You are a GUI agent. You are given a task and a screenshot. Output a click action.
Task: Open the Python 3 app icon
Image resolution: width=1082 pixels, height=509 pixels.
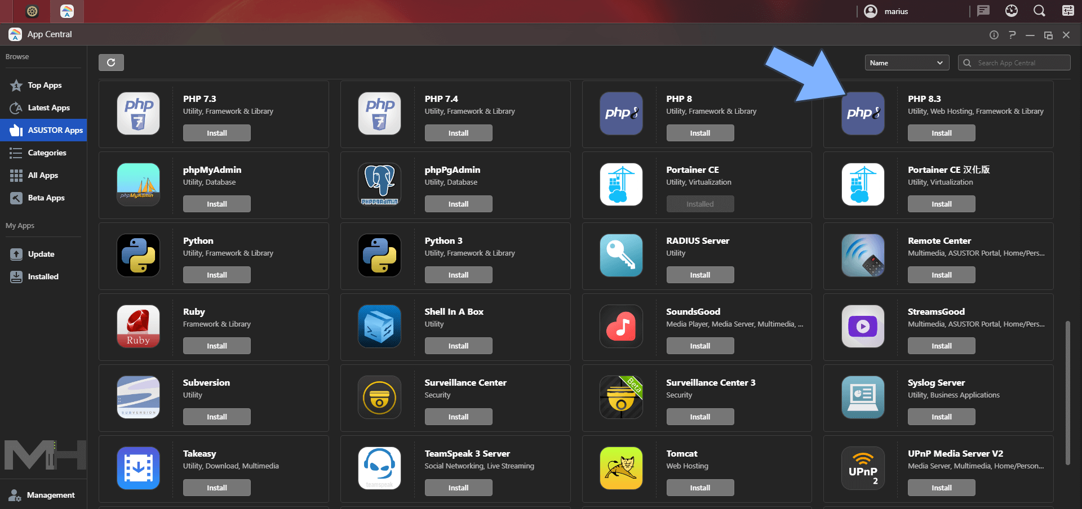point(379,256)
